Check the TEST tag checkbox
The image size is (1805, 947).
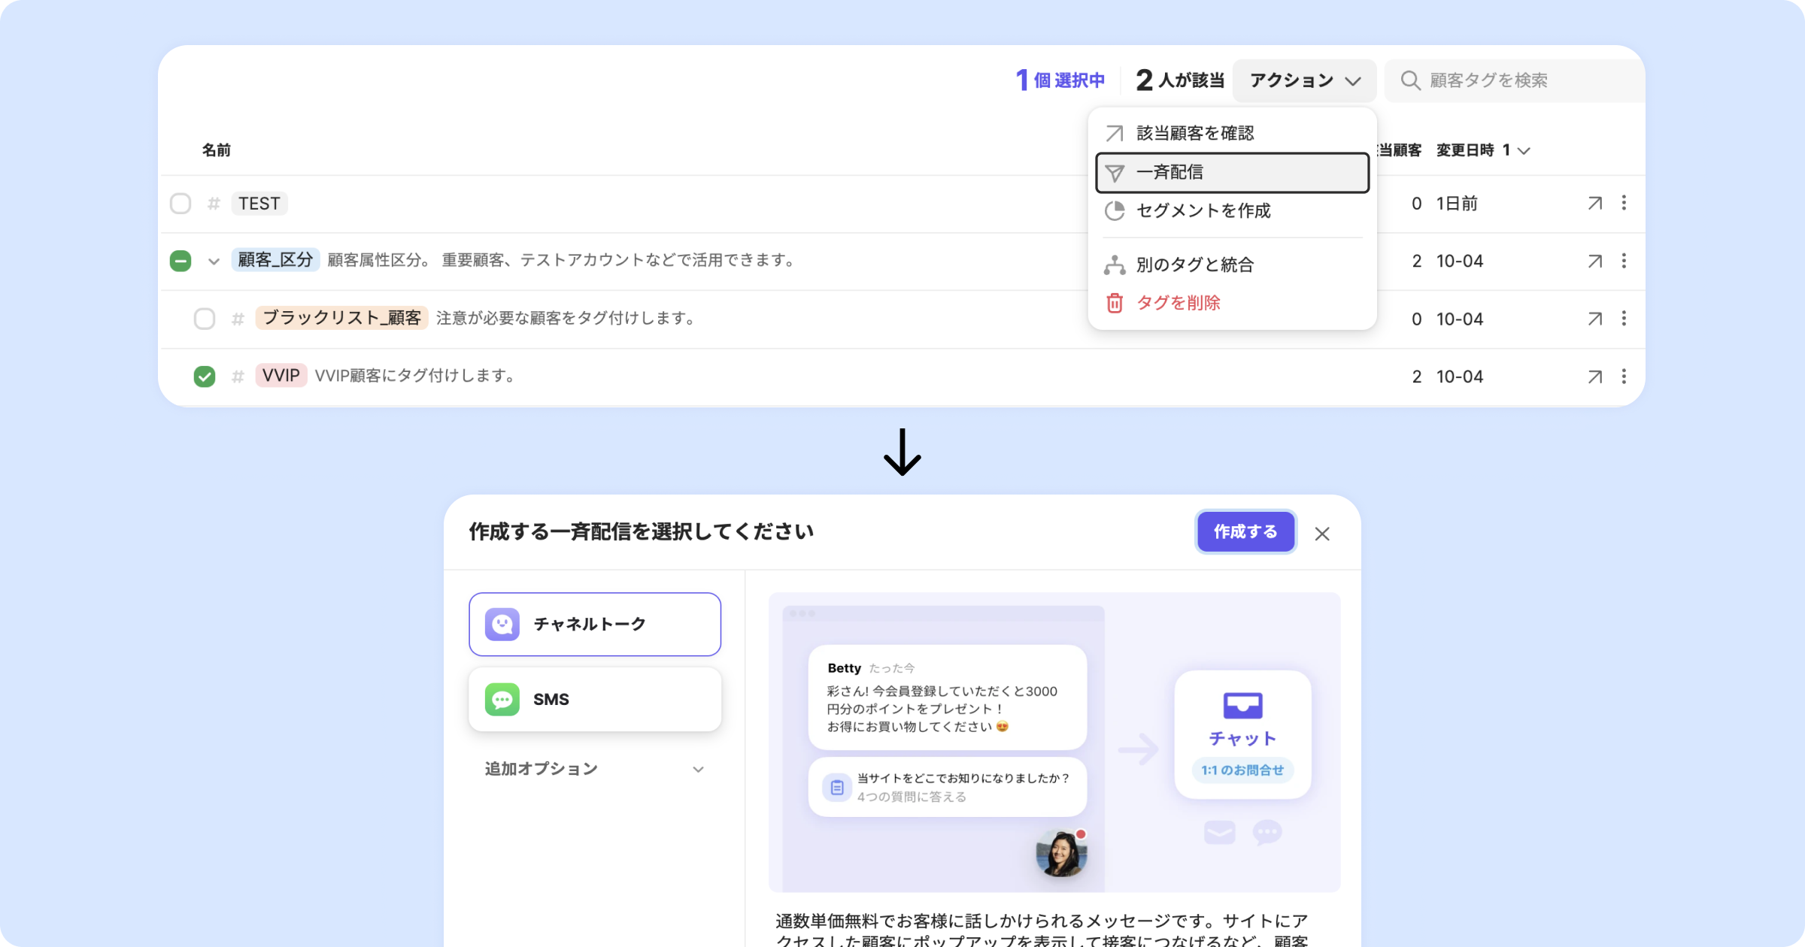[180, 204]
